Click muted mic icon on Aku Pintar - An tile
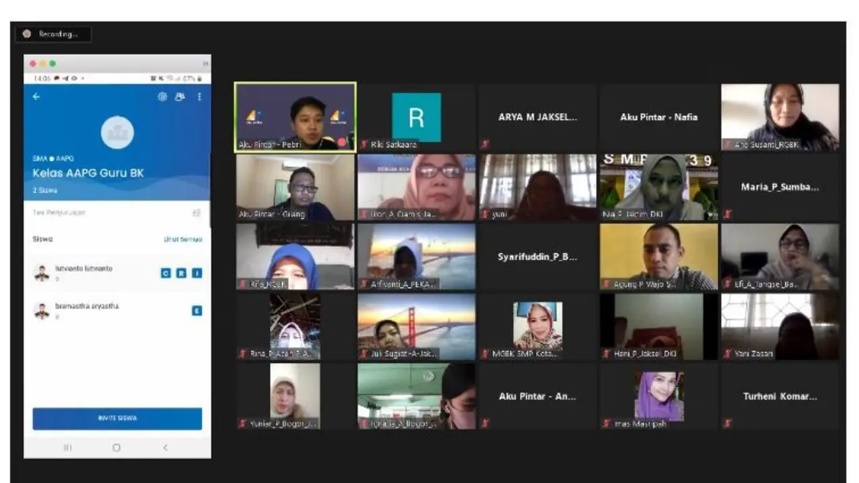 point(485,423)
